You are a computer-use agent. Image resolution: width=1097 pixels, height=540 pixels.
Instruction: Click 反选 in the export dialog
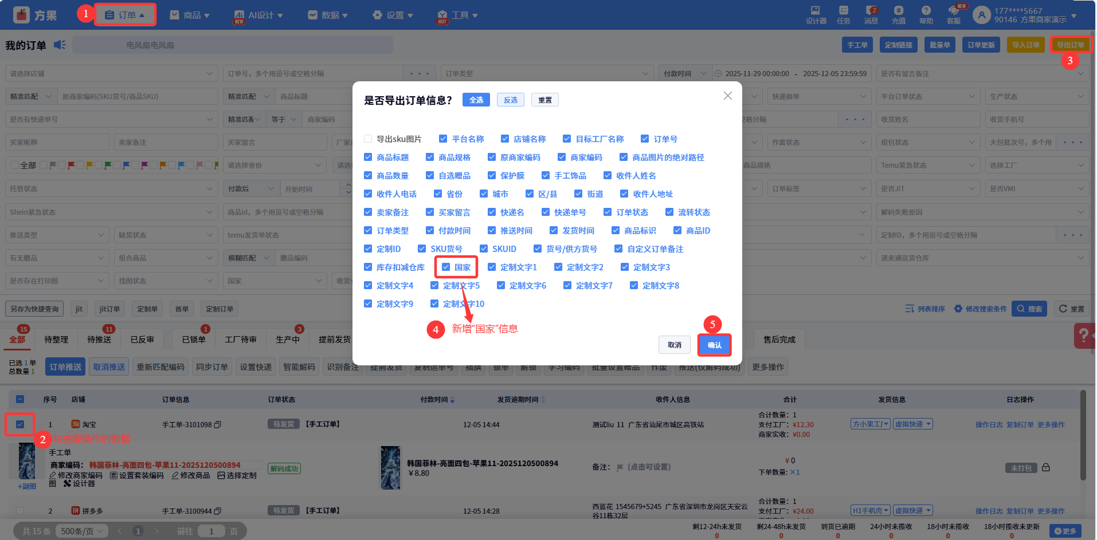pyautogui.click(x=511, y=100)
